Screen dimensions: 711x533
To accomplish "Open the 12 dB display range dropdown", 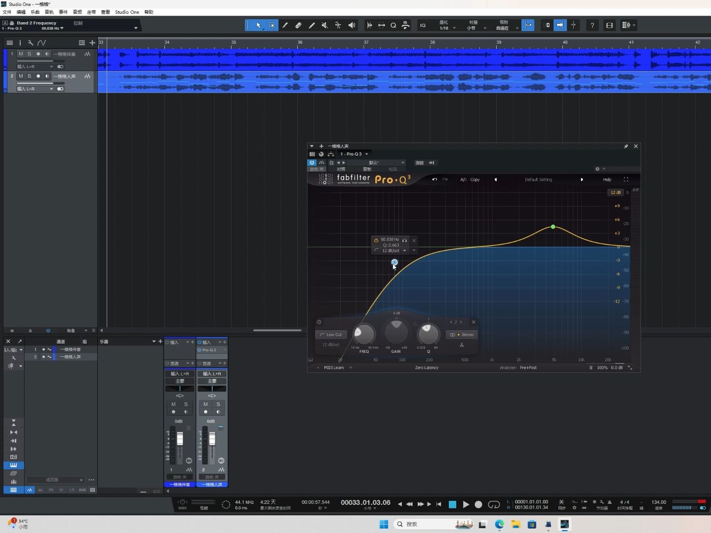I will pos(615,192).
